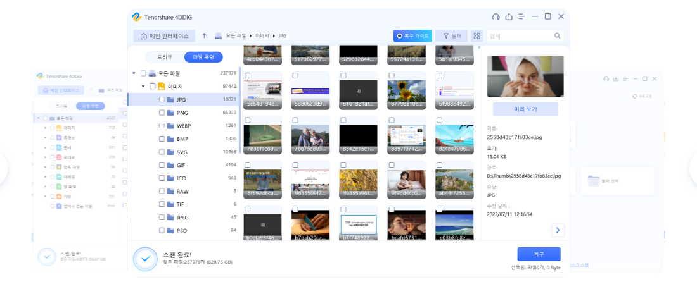Screen dimensions: 697x289
Task: Go to 메인 인터페이스 in back window
Action: click(x=61, y=90)
